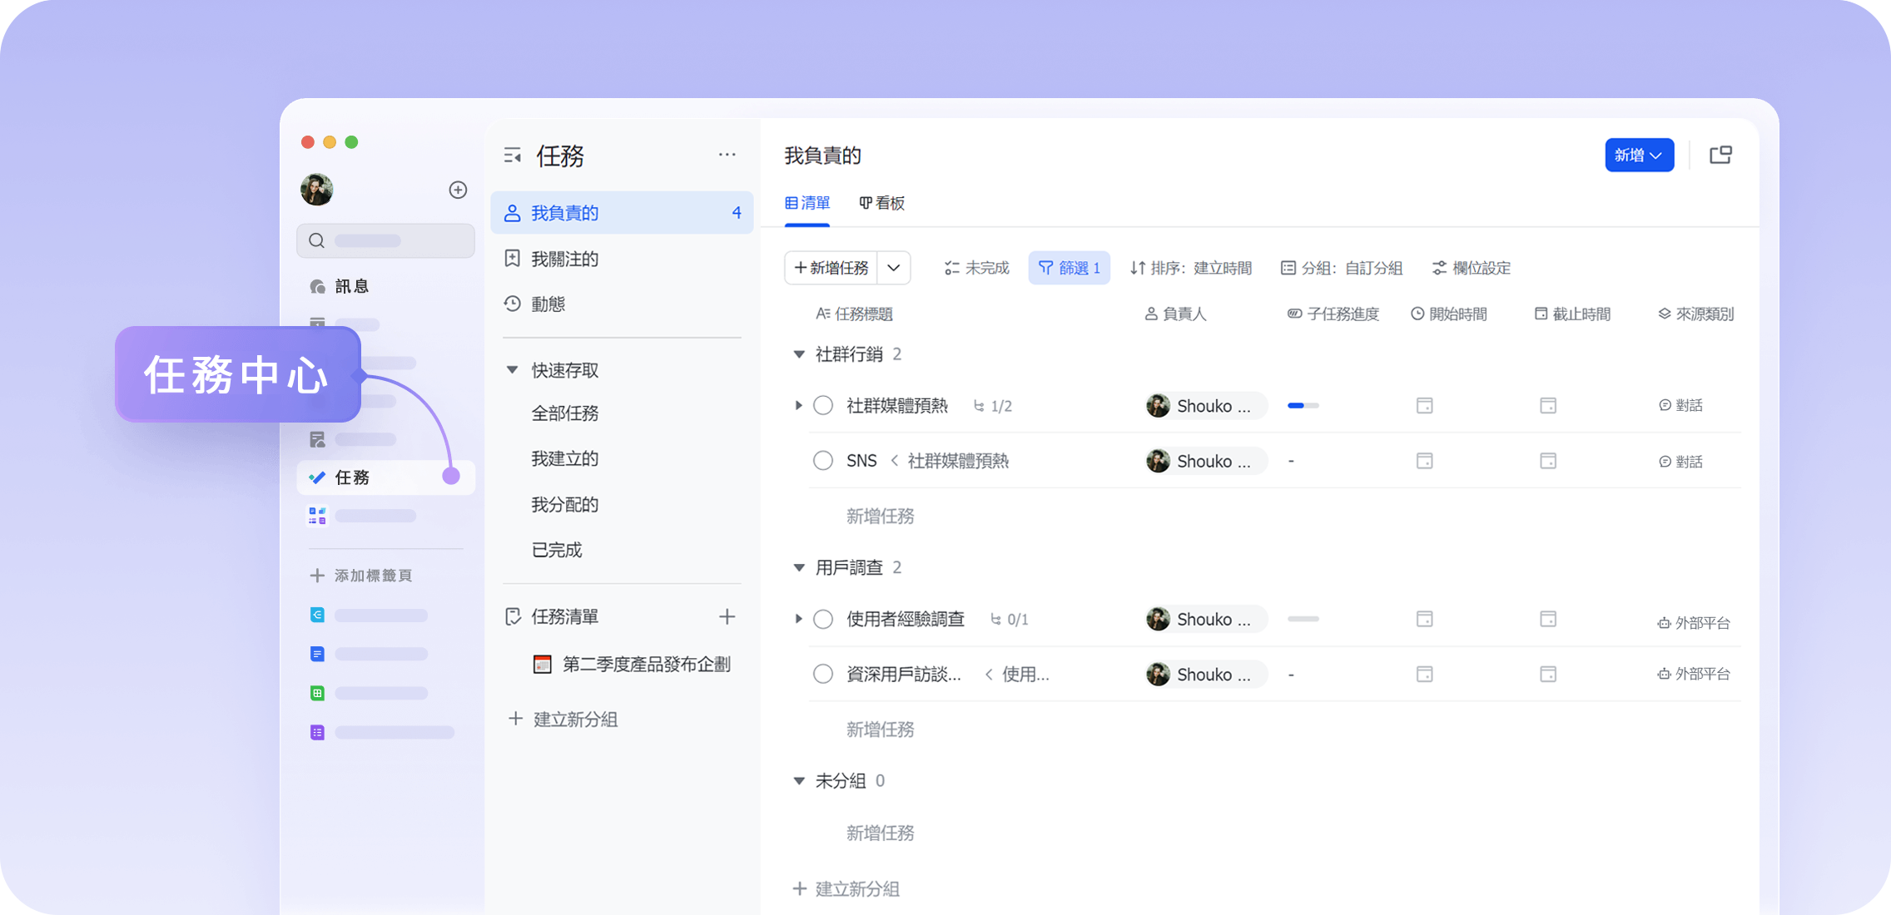Click the 新增任務 button in toolbar
Image resolution: width=1891 pixels, height=915 pixels.
[x=831, y=268]
